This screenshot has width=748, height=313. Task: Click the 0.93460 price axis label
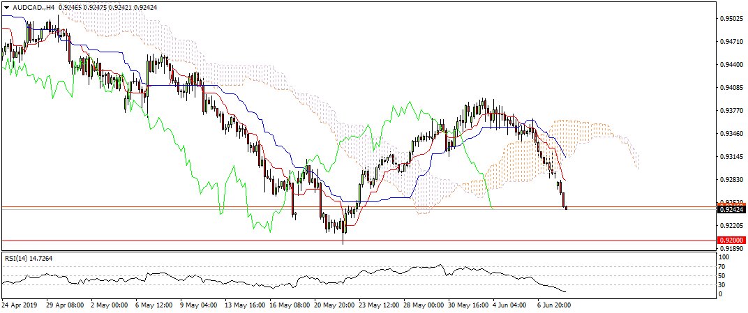(731, 133)
